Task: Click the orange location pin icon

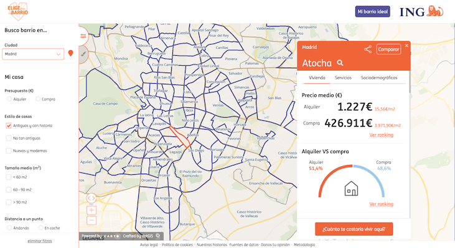Action: click(70, 53)
